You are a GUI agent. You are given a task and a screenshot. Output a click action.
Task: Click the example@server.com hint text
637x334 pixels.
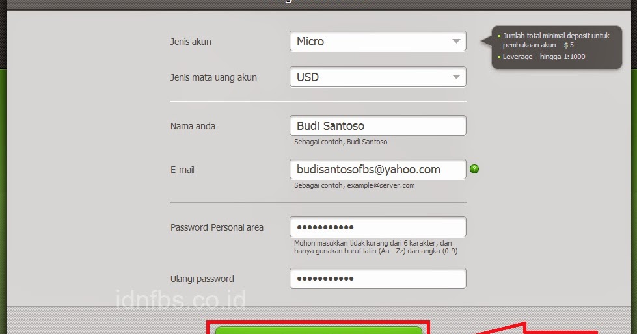[x=354, y=185]
